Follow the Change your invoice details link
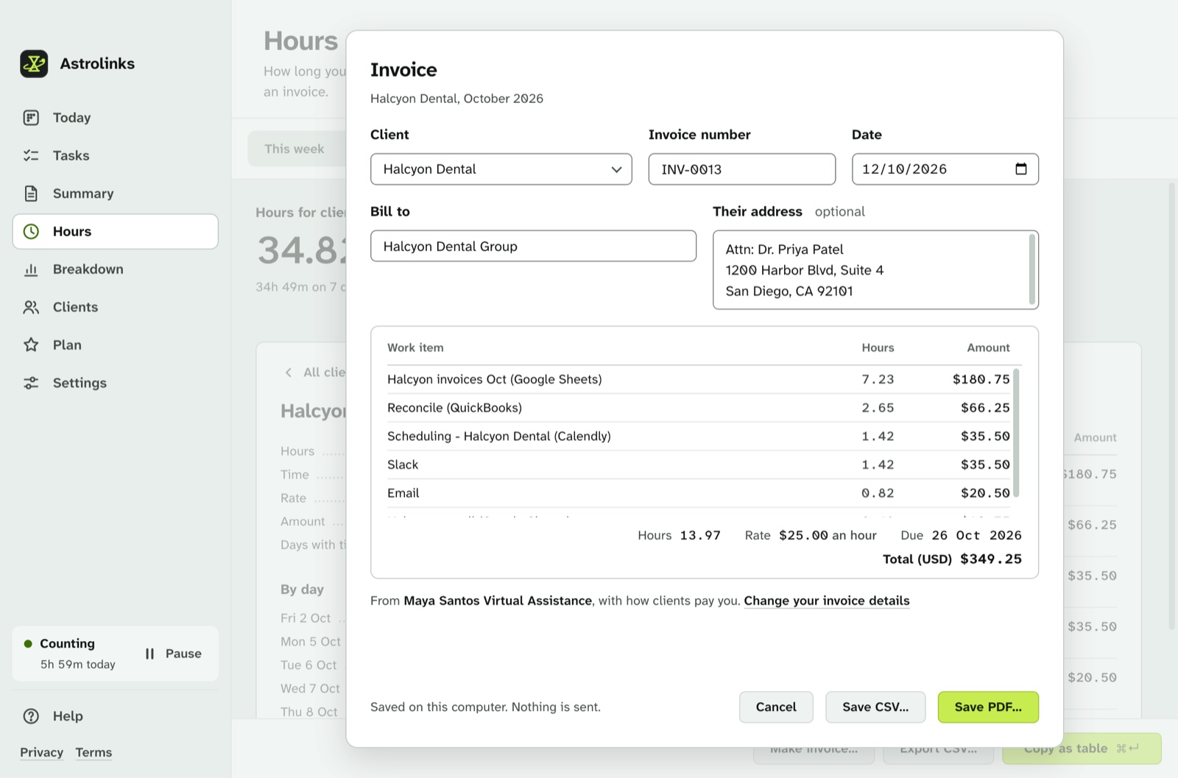Image resolution: width=1178 pixels, height=778 pixels. pos(827,601)
